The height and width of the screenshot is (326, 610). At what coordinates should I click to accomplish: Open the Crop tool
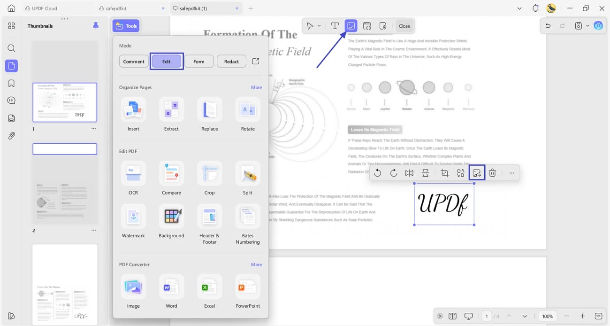click(209, 178)
